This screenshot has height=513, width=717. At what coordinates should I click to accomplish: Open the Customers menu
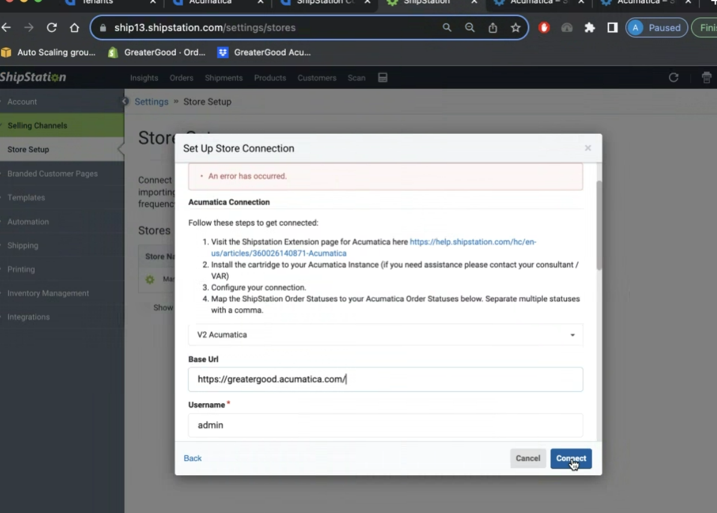coord(317,78)
